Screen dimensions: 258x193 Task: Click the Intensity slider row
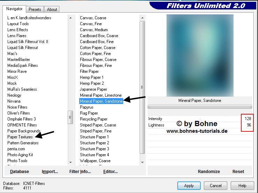coord(200,119)
